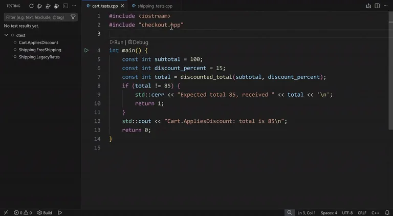Click the download-style icon in editor title bar
Viewport: 393px width, 216px height.
(x=368, y=6)
